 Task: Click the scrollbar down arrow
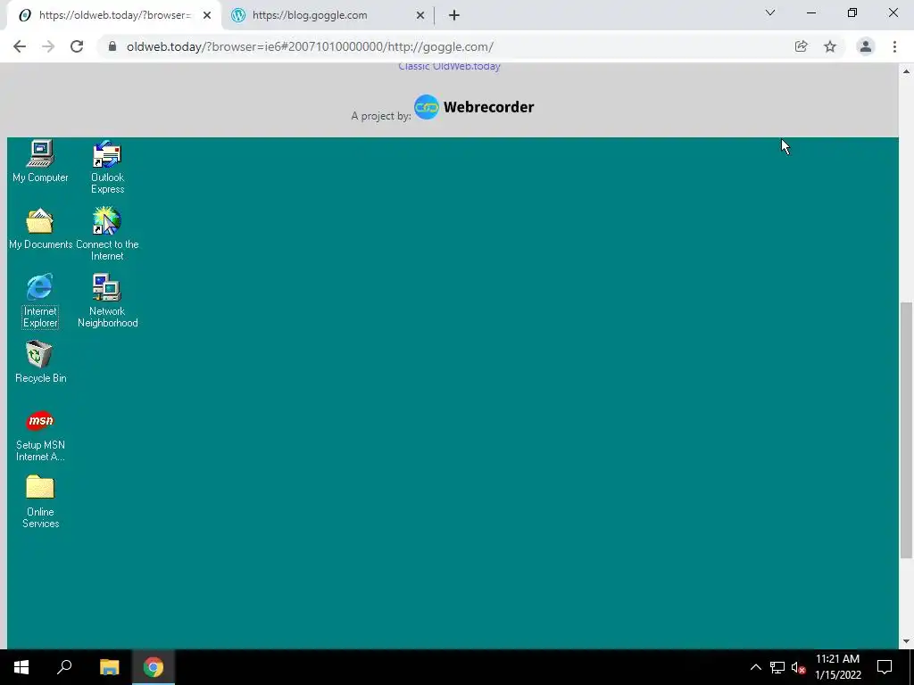906,641
